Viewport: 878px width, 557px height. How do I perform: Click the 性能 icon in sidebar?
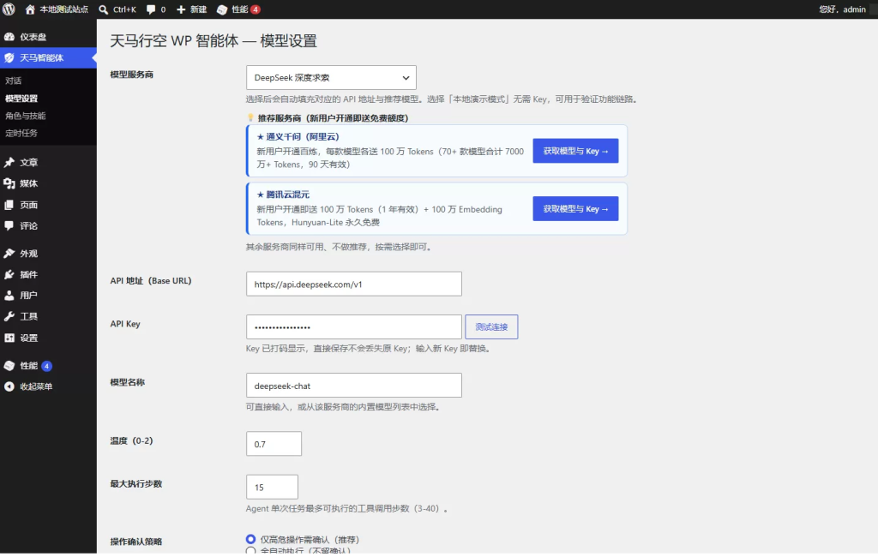9,366
